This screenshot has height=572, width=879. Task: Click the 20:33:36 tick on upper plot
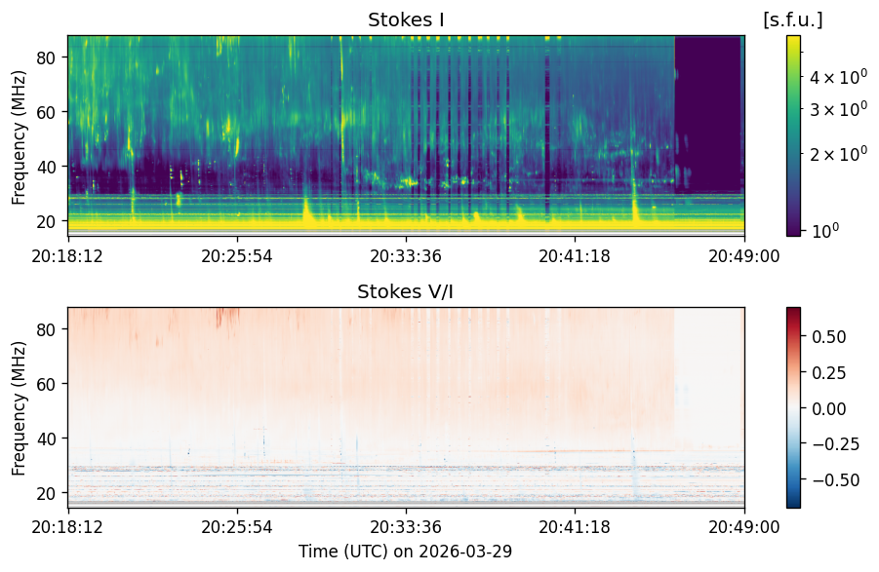(406, 256)
